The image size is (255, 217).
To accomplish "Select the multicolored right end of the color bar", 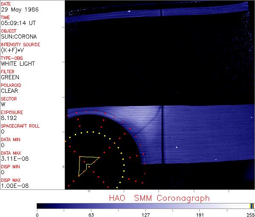I will pyautogui.click(x=252, y=206).
